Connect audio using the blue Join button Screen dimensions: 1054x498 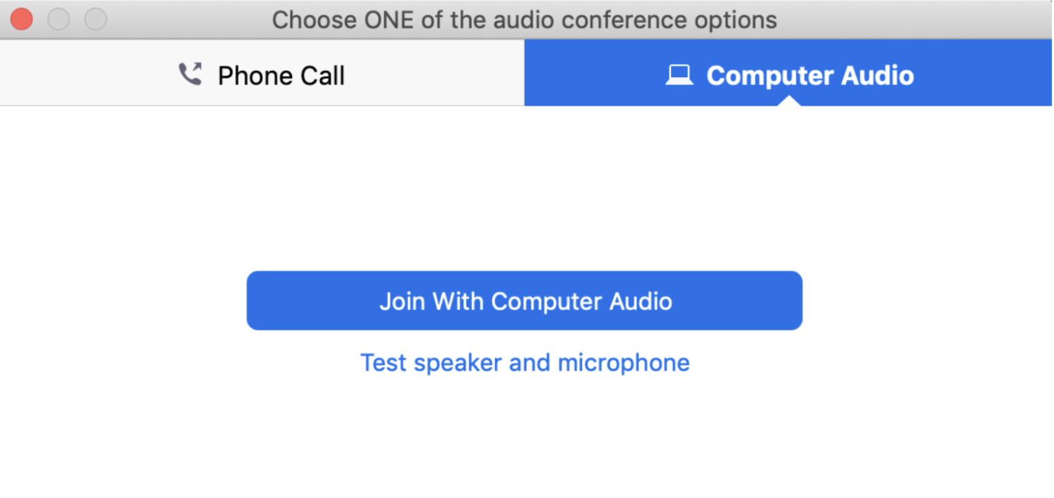(x=525, y=300)
